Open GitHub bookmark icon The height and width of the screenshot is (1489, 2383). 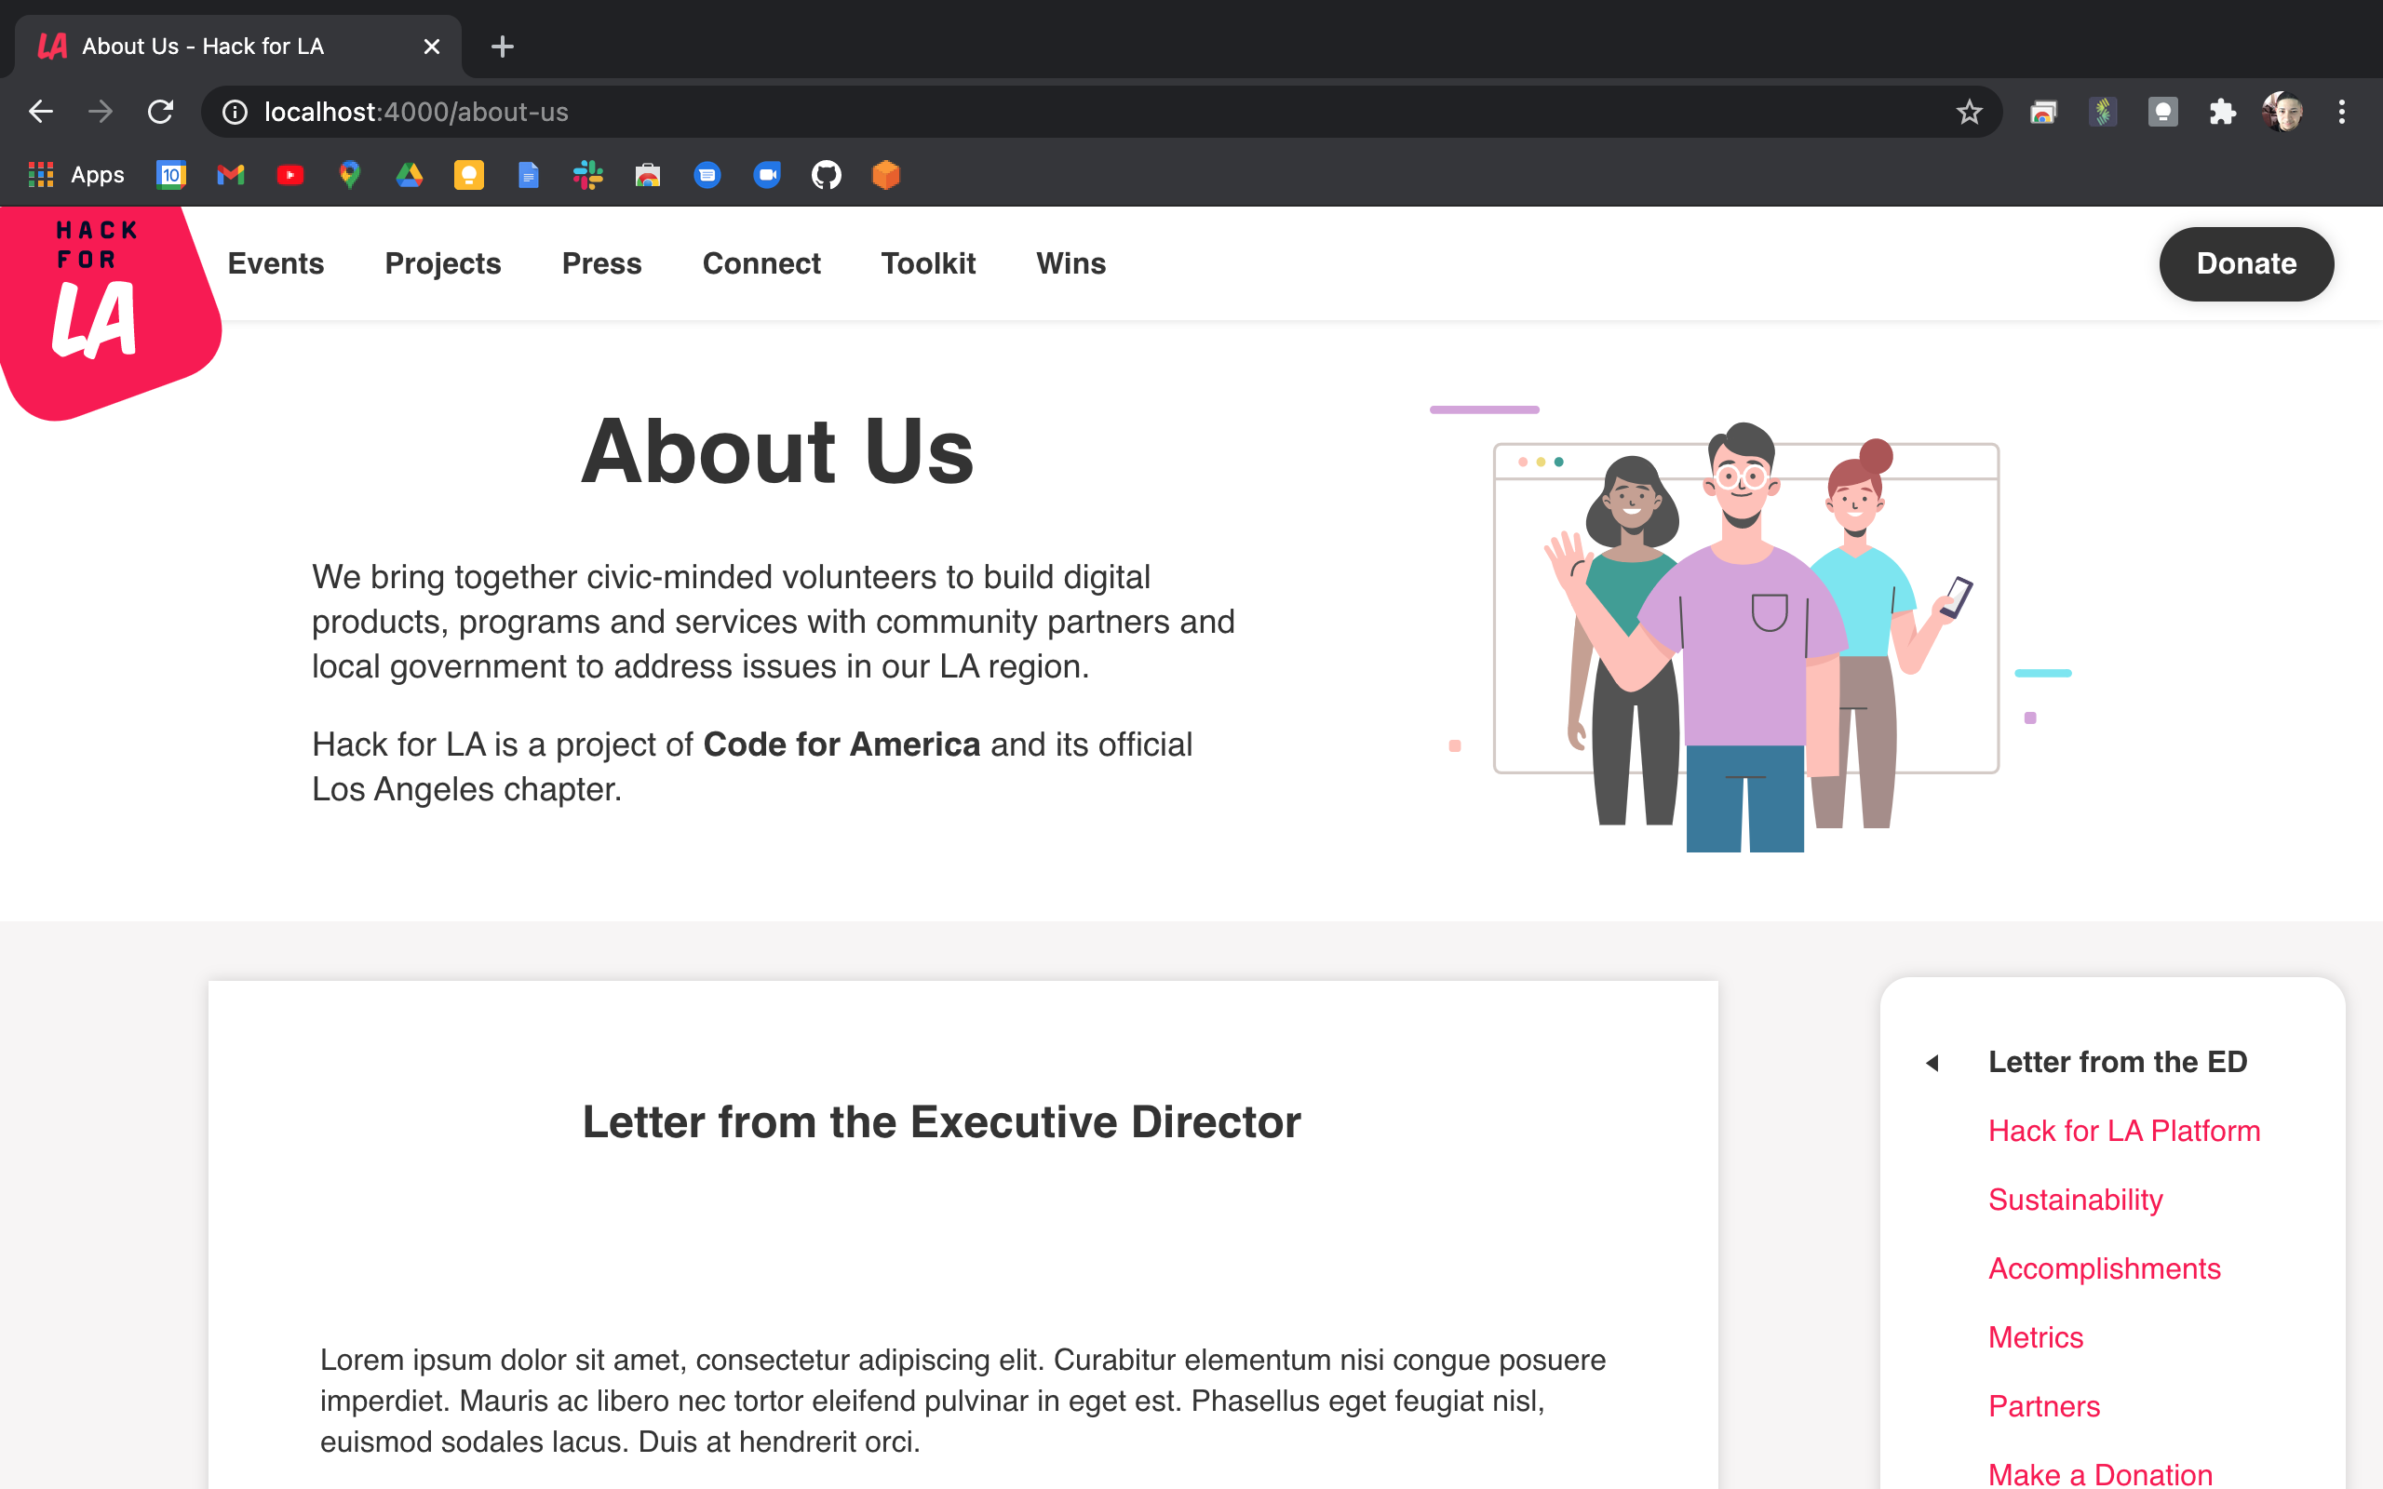825,175
